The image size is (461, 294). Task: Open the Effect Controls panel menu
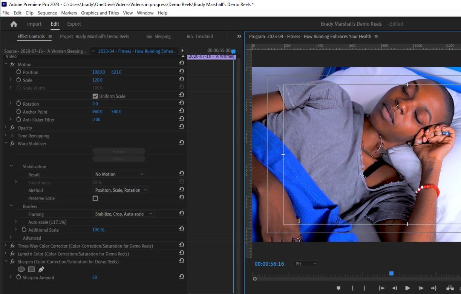[x=50, y=37]
